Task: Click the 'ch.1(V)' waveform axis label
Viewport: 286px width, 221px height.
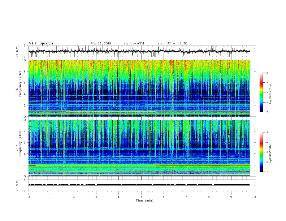Action: [17, 51]
